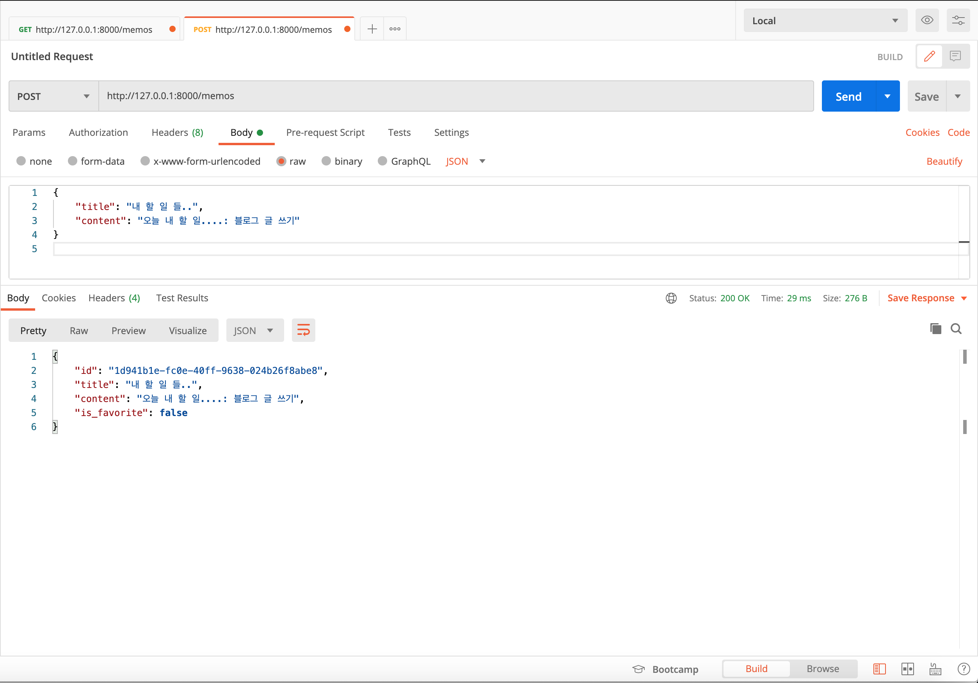The image size is (978, 683).
Task: Click the network globe icon beside Status
Action: coord(671,298)
